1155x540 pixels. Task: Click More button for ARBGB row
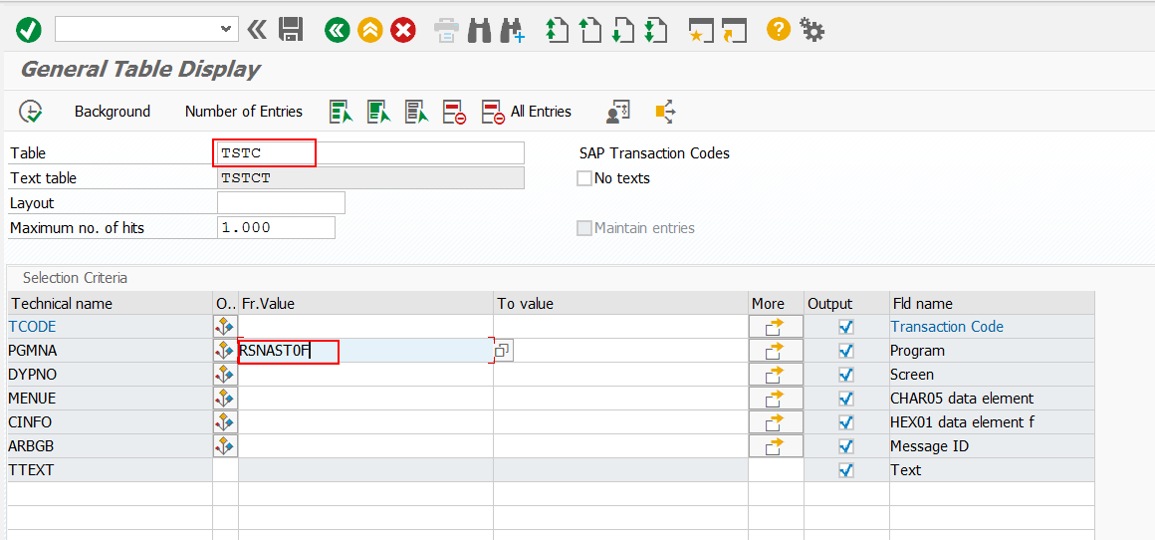click(776, 446)
